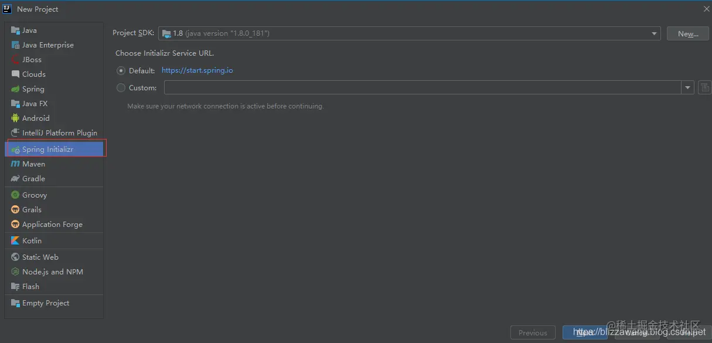Open the Project SDK dropdown
Screen dimensions: 712x343
[409, 33]
